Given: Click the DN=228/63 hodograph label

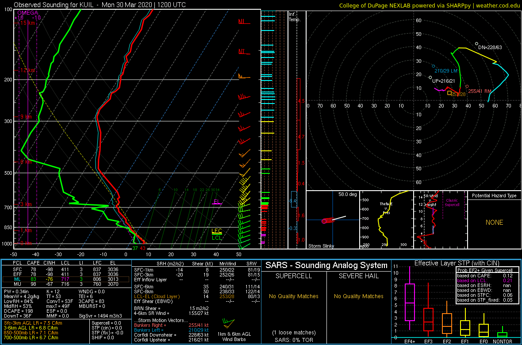Looking at the screenshot, I should (x=490, y=47).
